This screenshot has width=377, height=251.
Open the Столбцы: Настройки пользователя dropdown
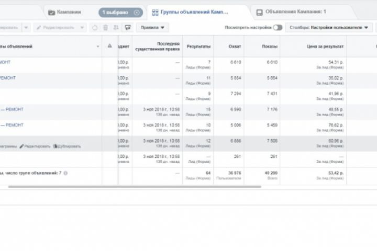(x=329, y=27)
